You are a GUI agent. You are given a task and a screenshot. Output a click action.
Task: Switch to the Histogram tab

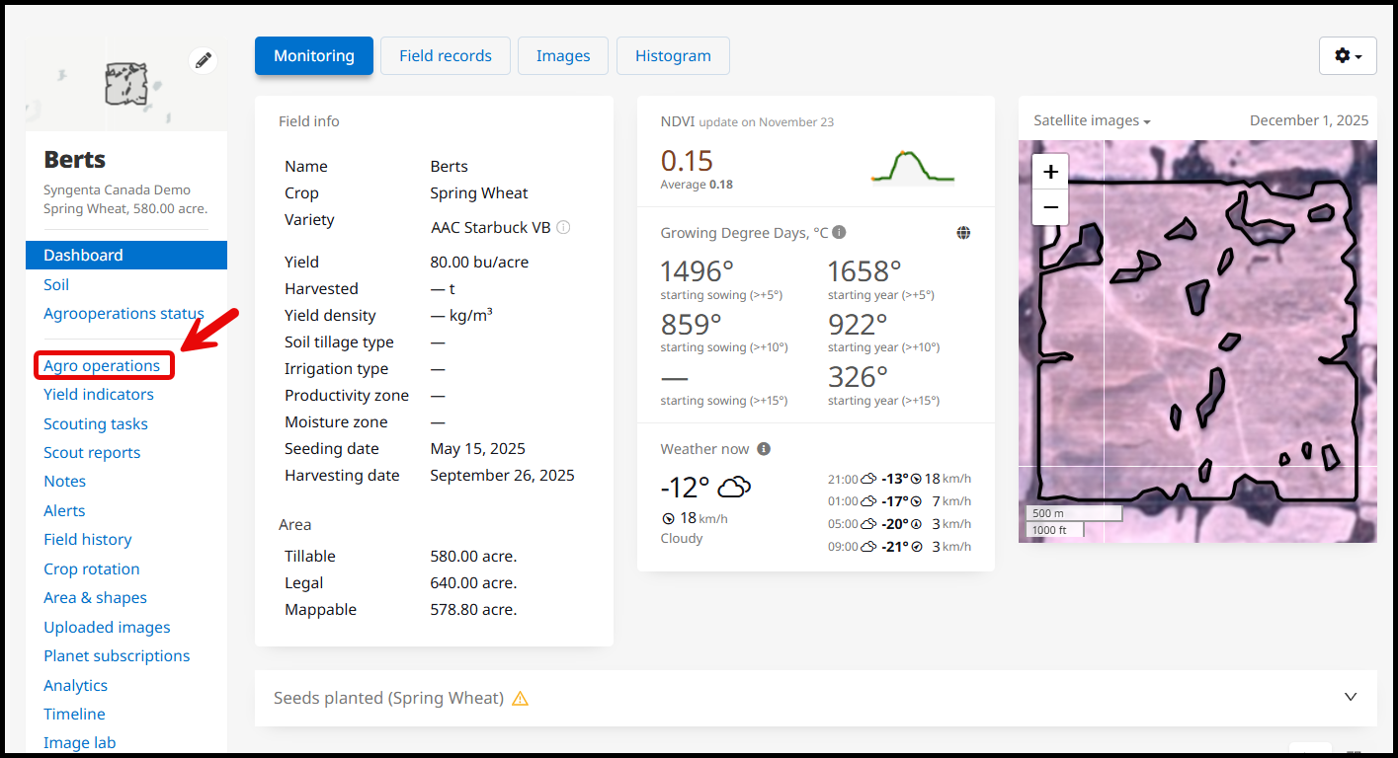click(673, 56)
